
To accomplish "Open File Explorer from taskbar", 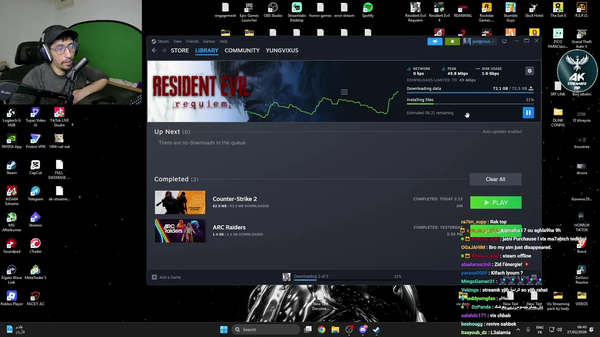I will coord(335,330).
